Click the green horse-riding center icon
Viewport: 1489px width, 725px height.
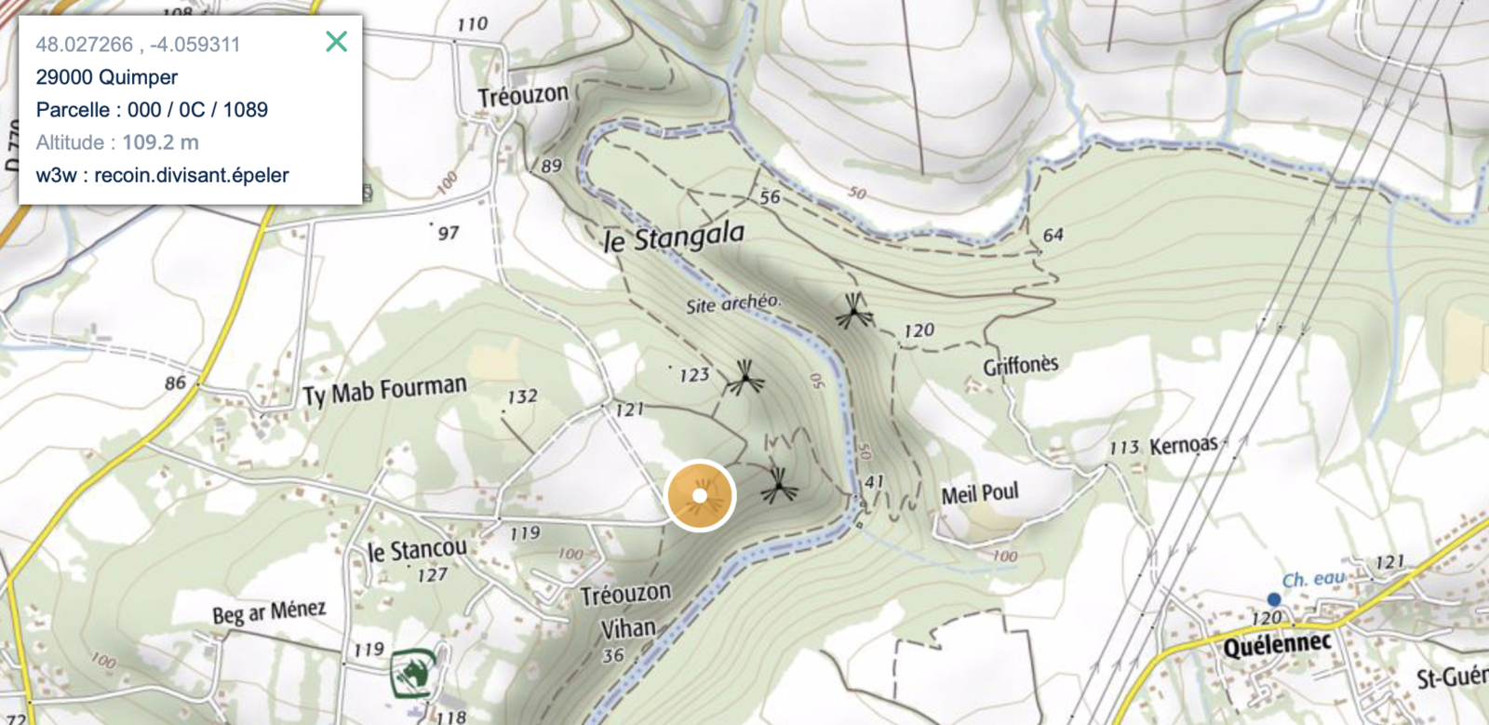pos(411,673)
